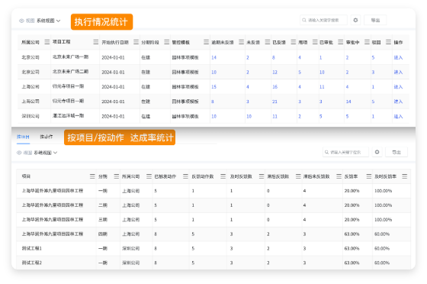This screenshot has height=284, width=427.
Task: Click search magnifier icon in 按项目 statistics panel
Action: point(326,153)
